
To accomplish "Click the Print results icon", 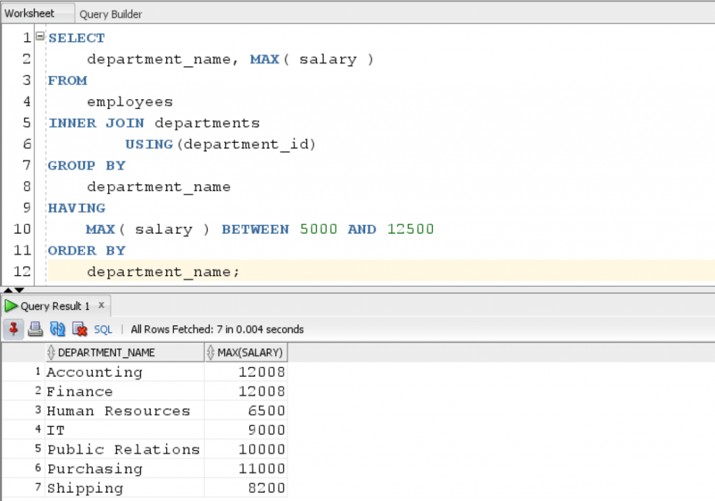I will pos(35,329).
